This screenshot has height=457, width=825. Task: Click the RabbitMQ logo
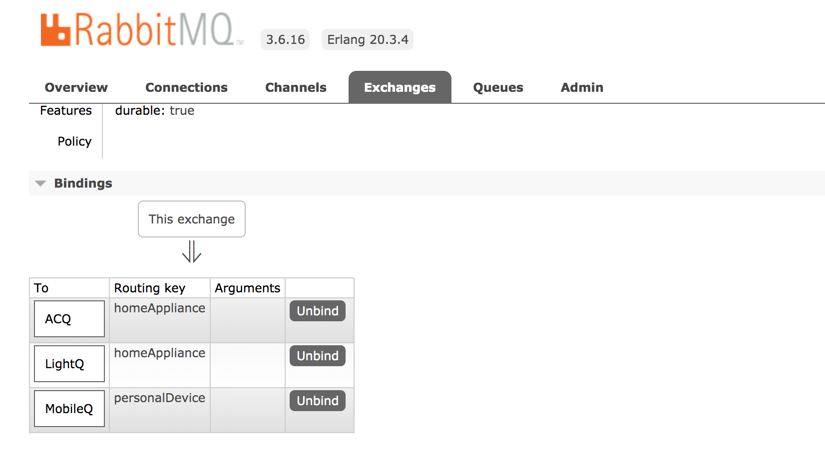pos(140,30)
